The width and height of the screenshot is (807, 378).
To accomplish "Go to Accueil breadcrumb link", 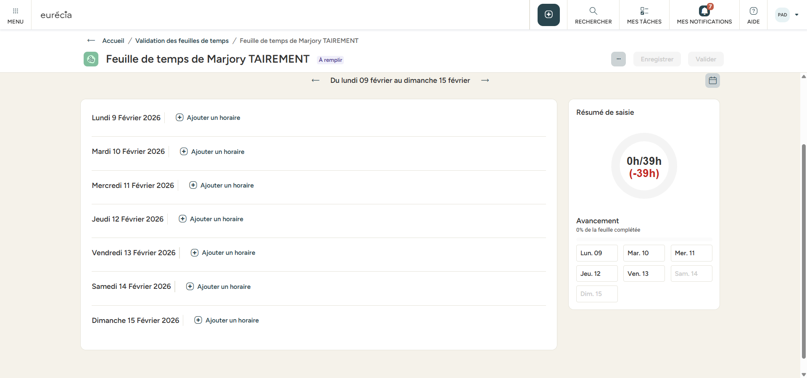I will (x=113, y=41).
